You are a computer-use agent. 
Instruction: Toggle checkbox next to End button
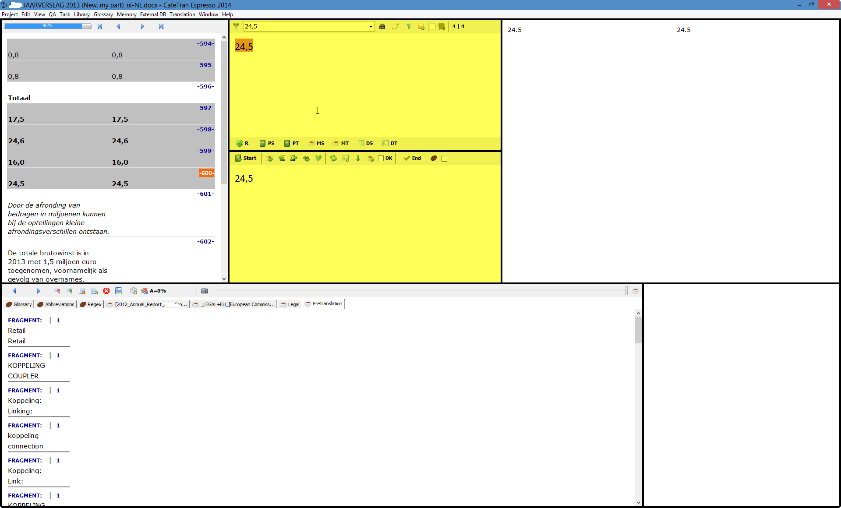pyautogui.click(x=445, y=159)
